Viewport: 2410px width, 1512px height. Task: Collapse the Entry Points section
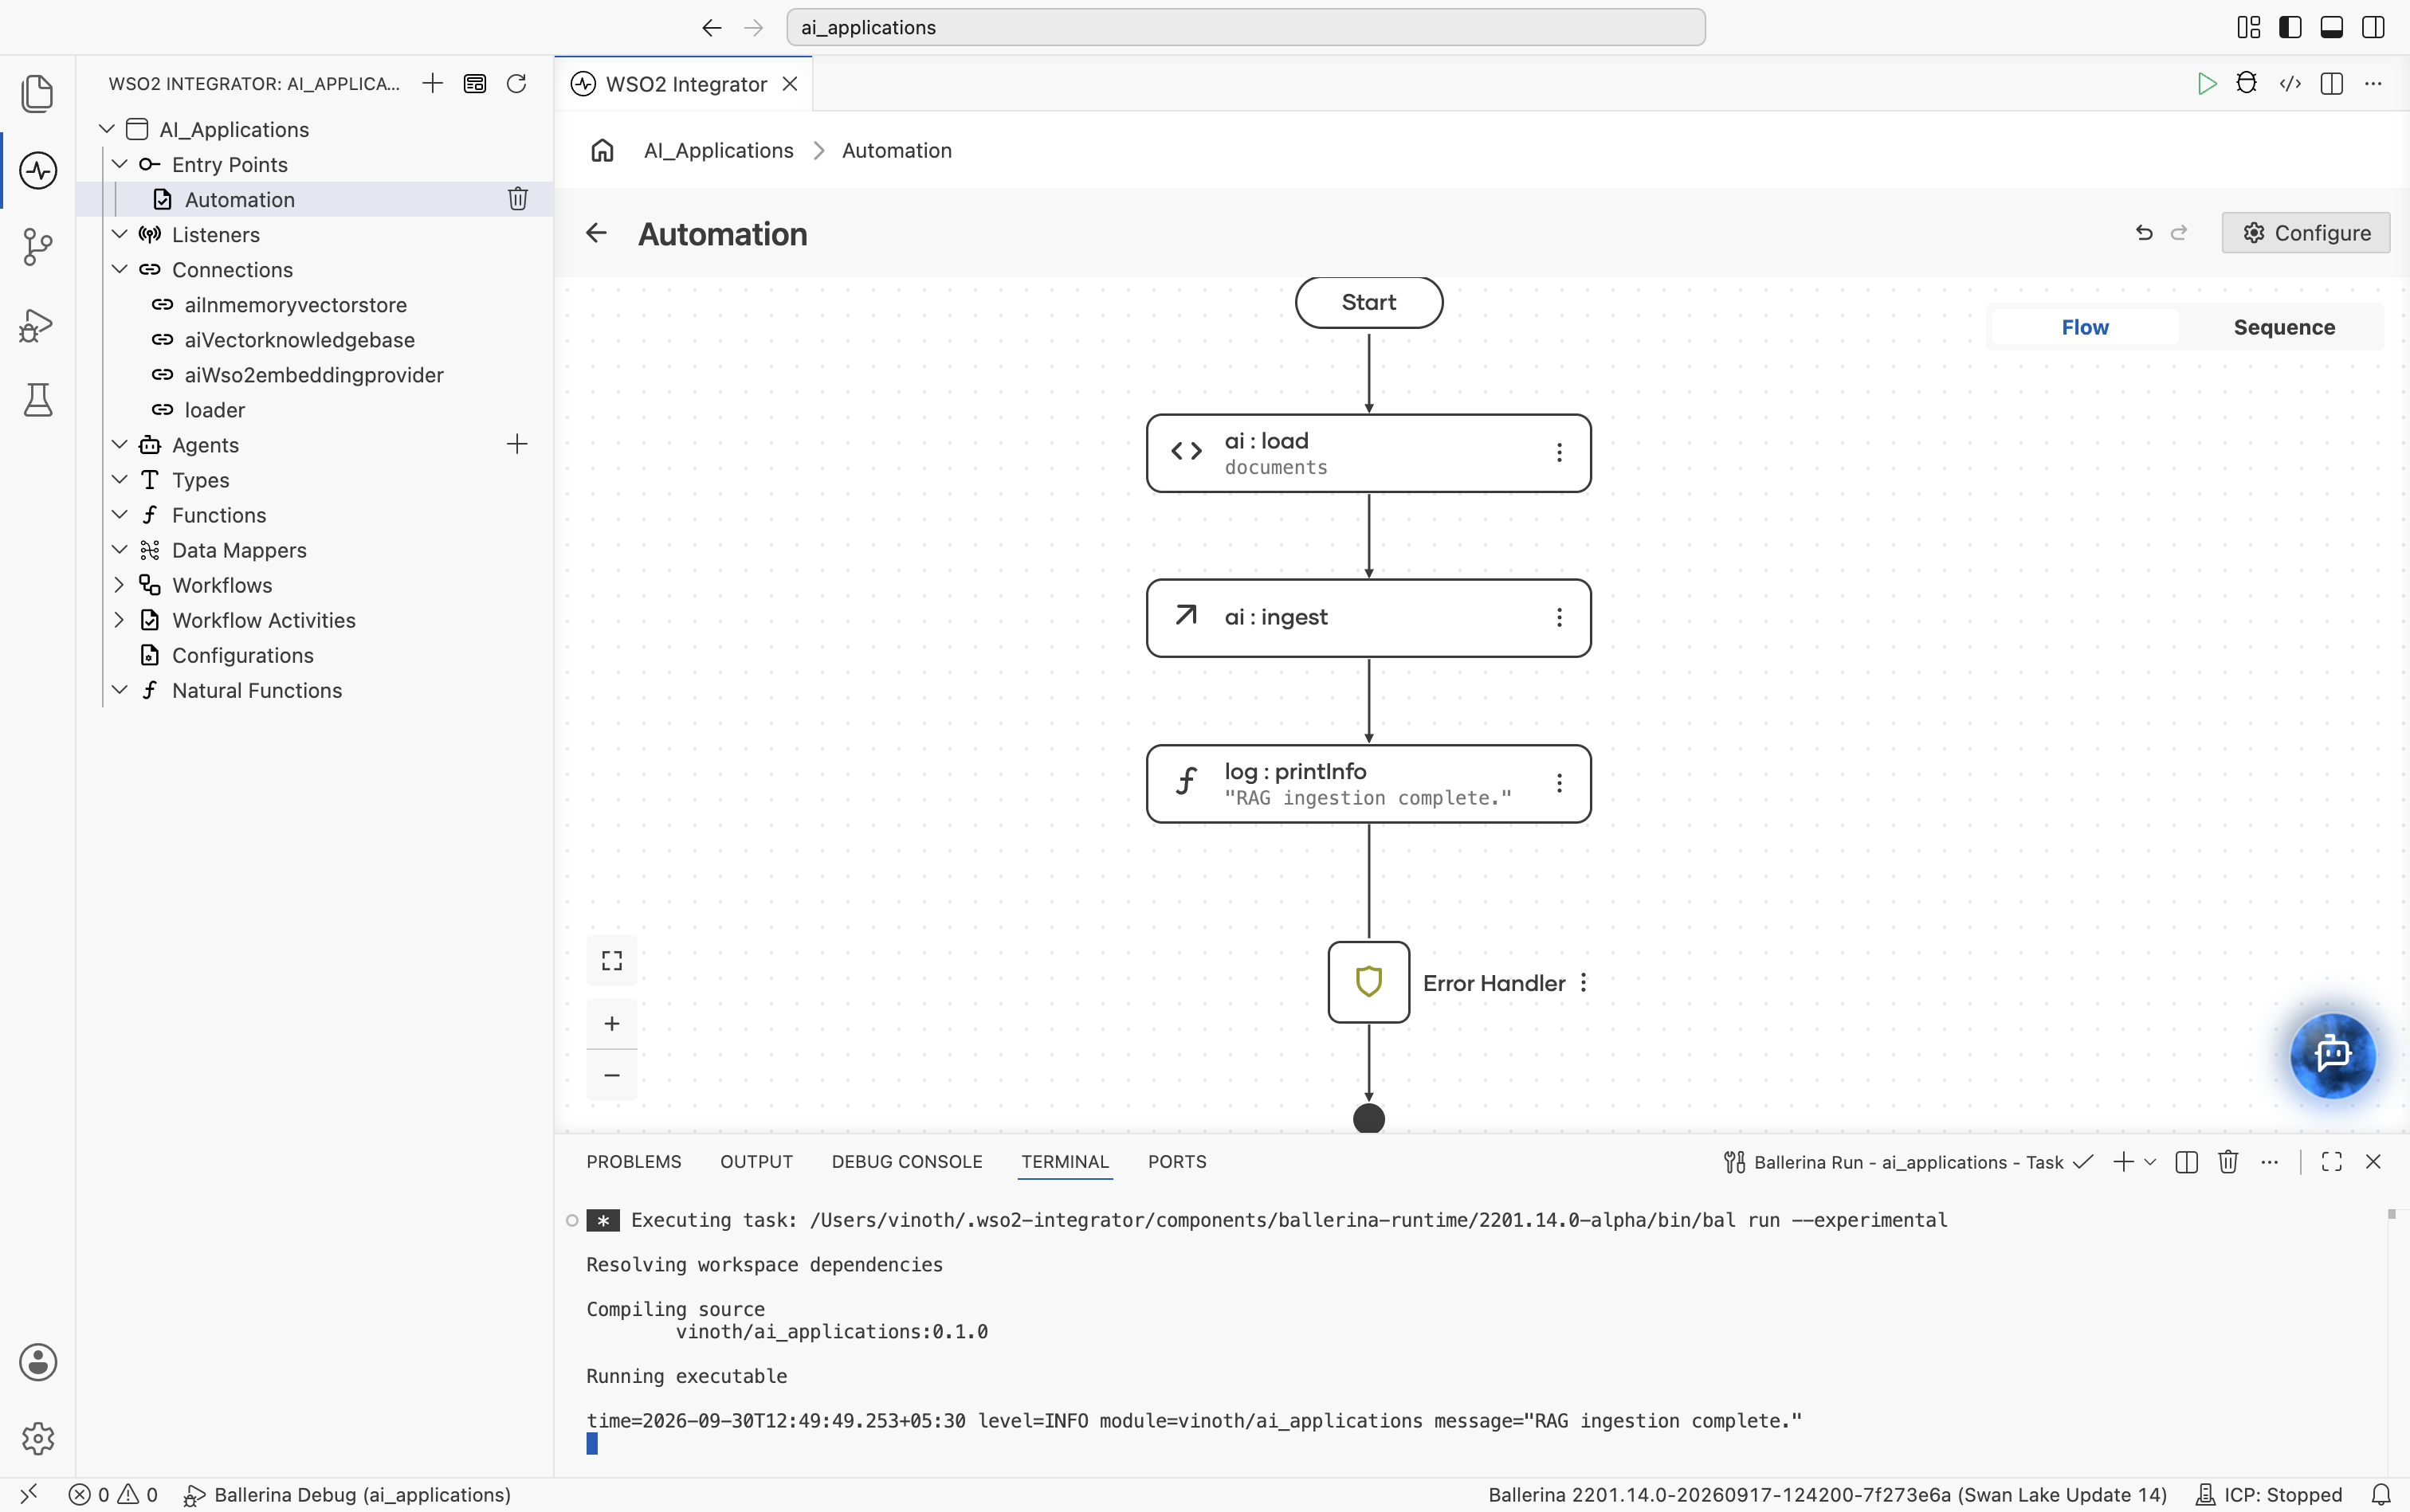point(119,164)
